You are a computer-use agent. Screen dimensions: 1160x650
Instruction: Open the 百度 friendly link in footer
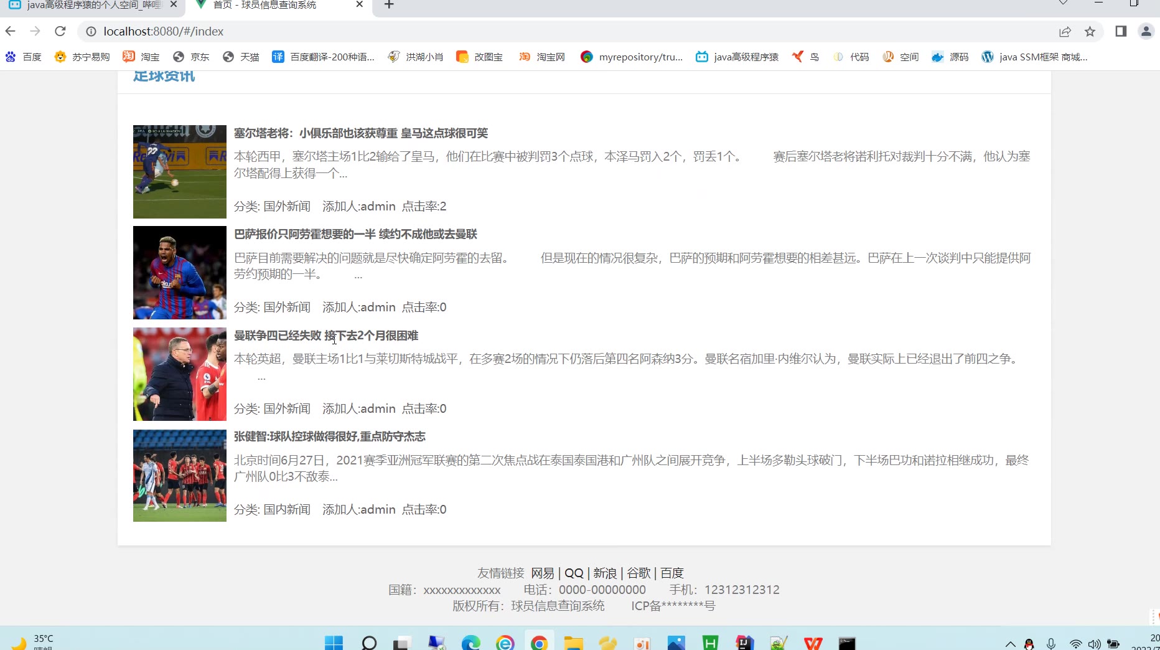[x=672, y=573]
